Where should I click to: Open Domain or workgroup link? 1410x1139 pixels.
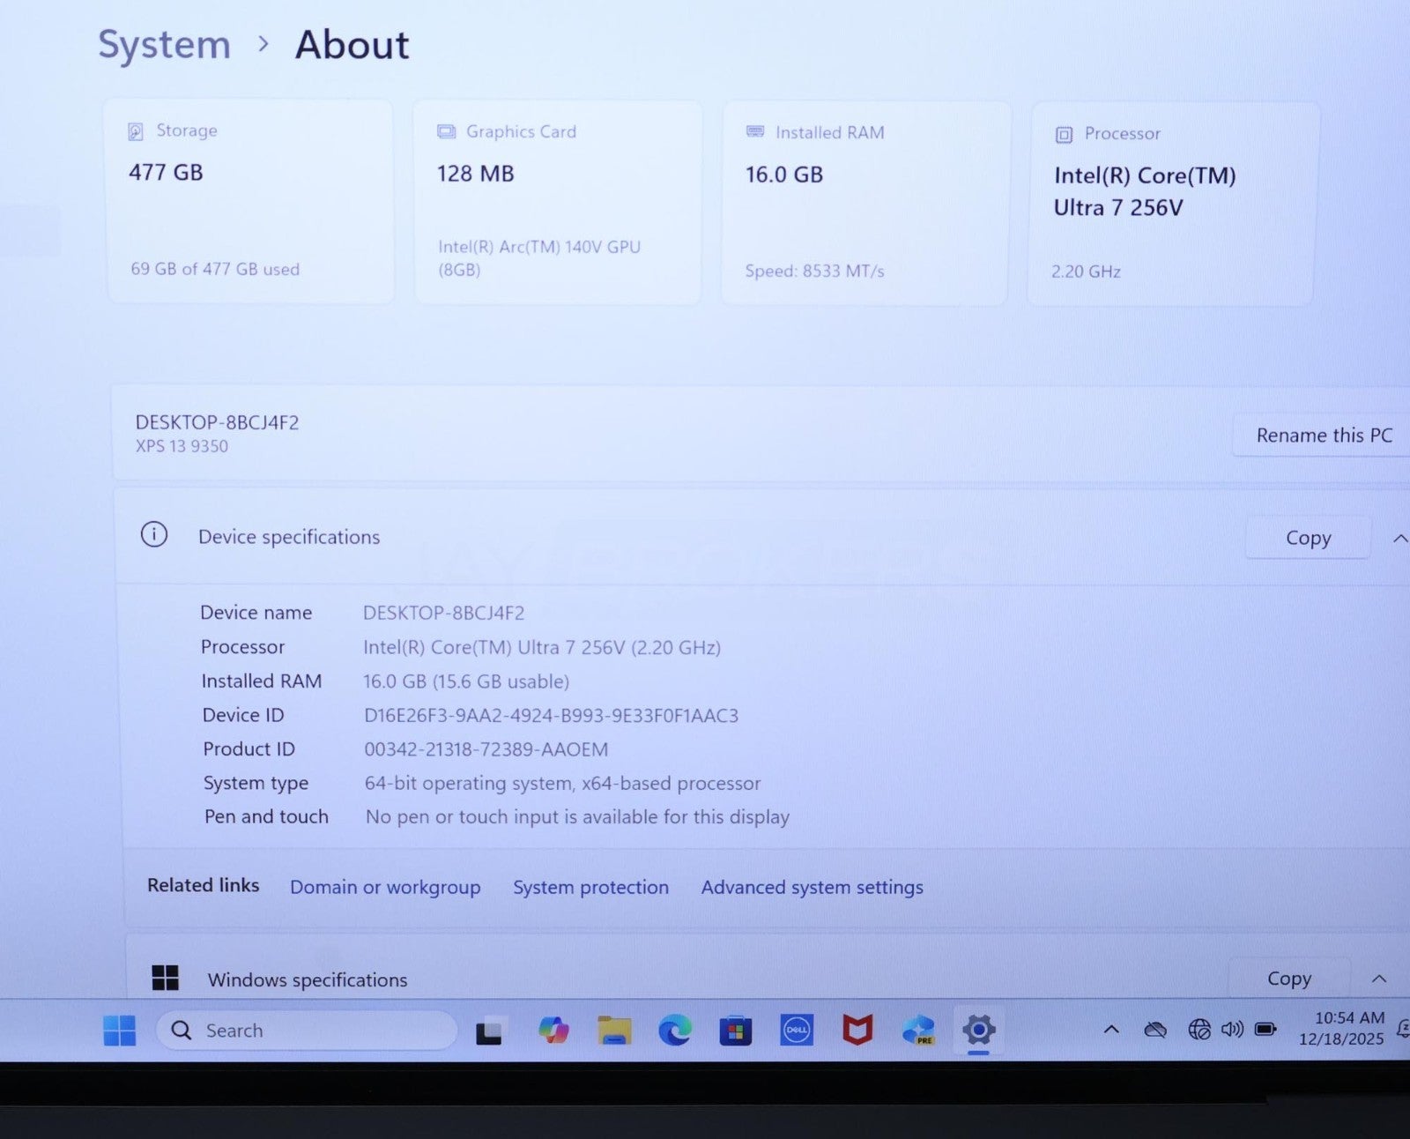385,887
